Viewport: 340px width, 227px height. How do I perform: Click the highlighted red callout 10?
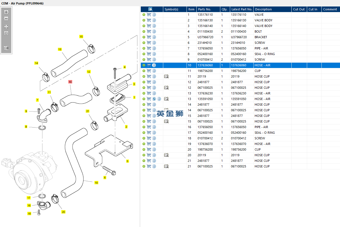click(x=70, y=82)
